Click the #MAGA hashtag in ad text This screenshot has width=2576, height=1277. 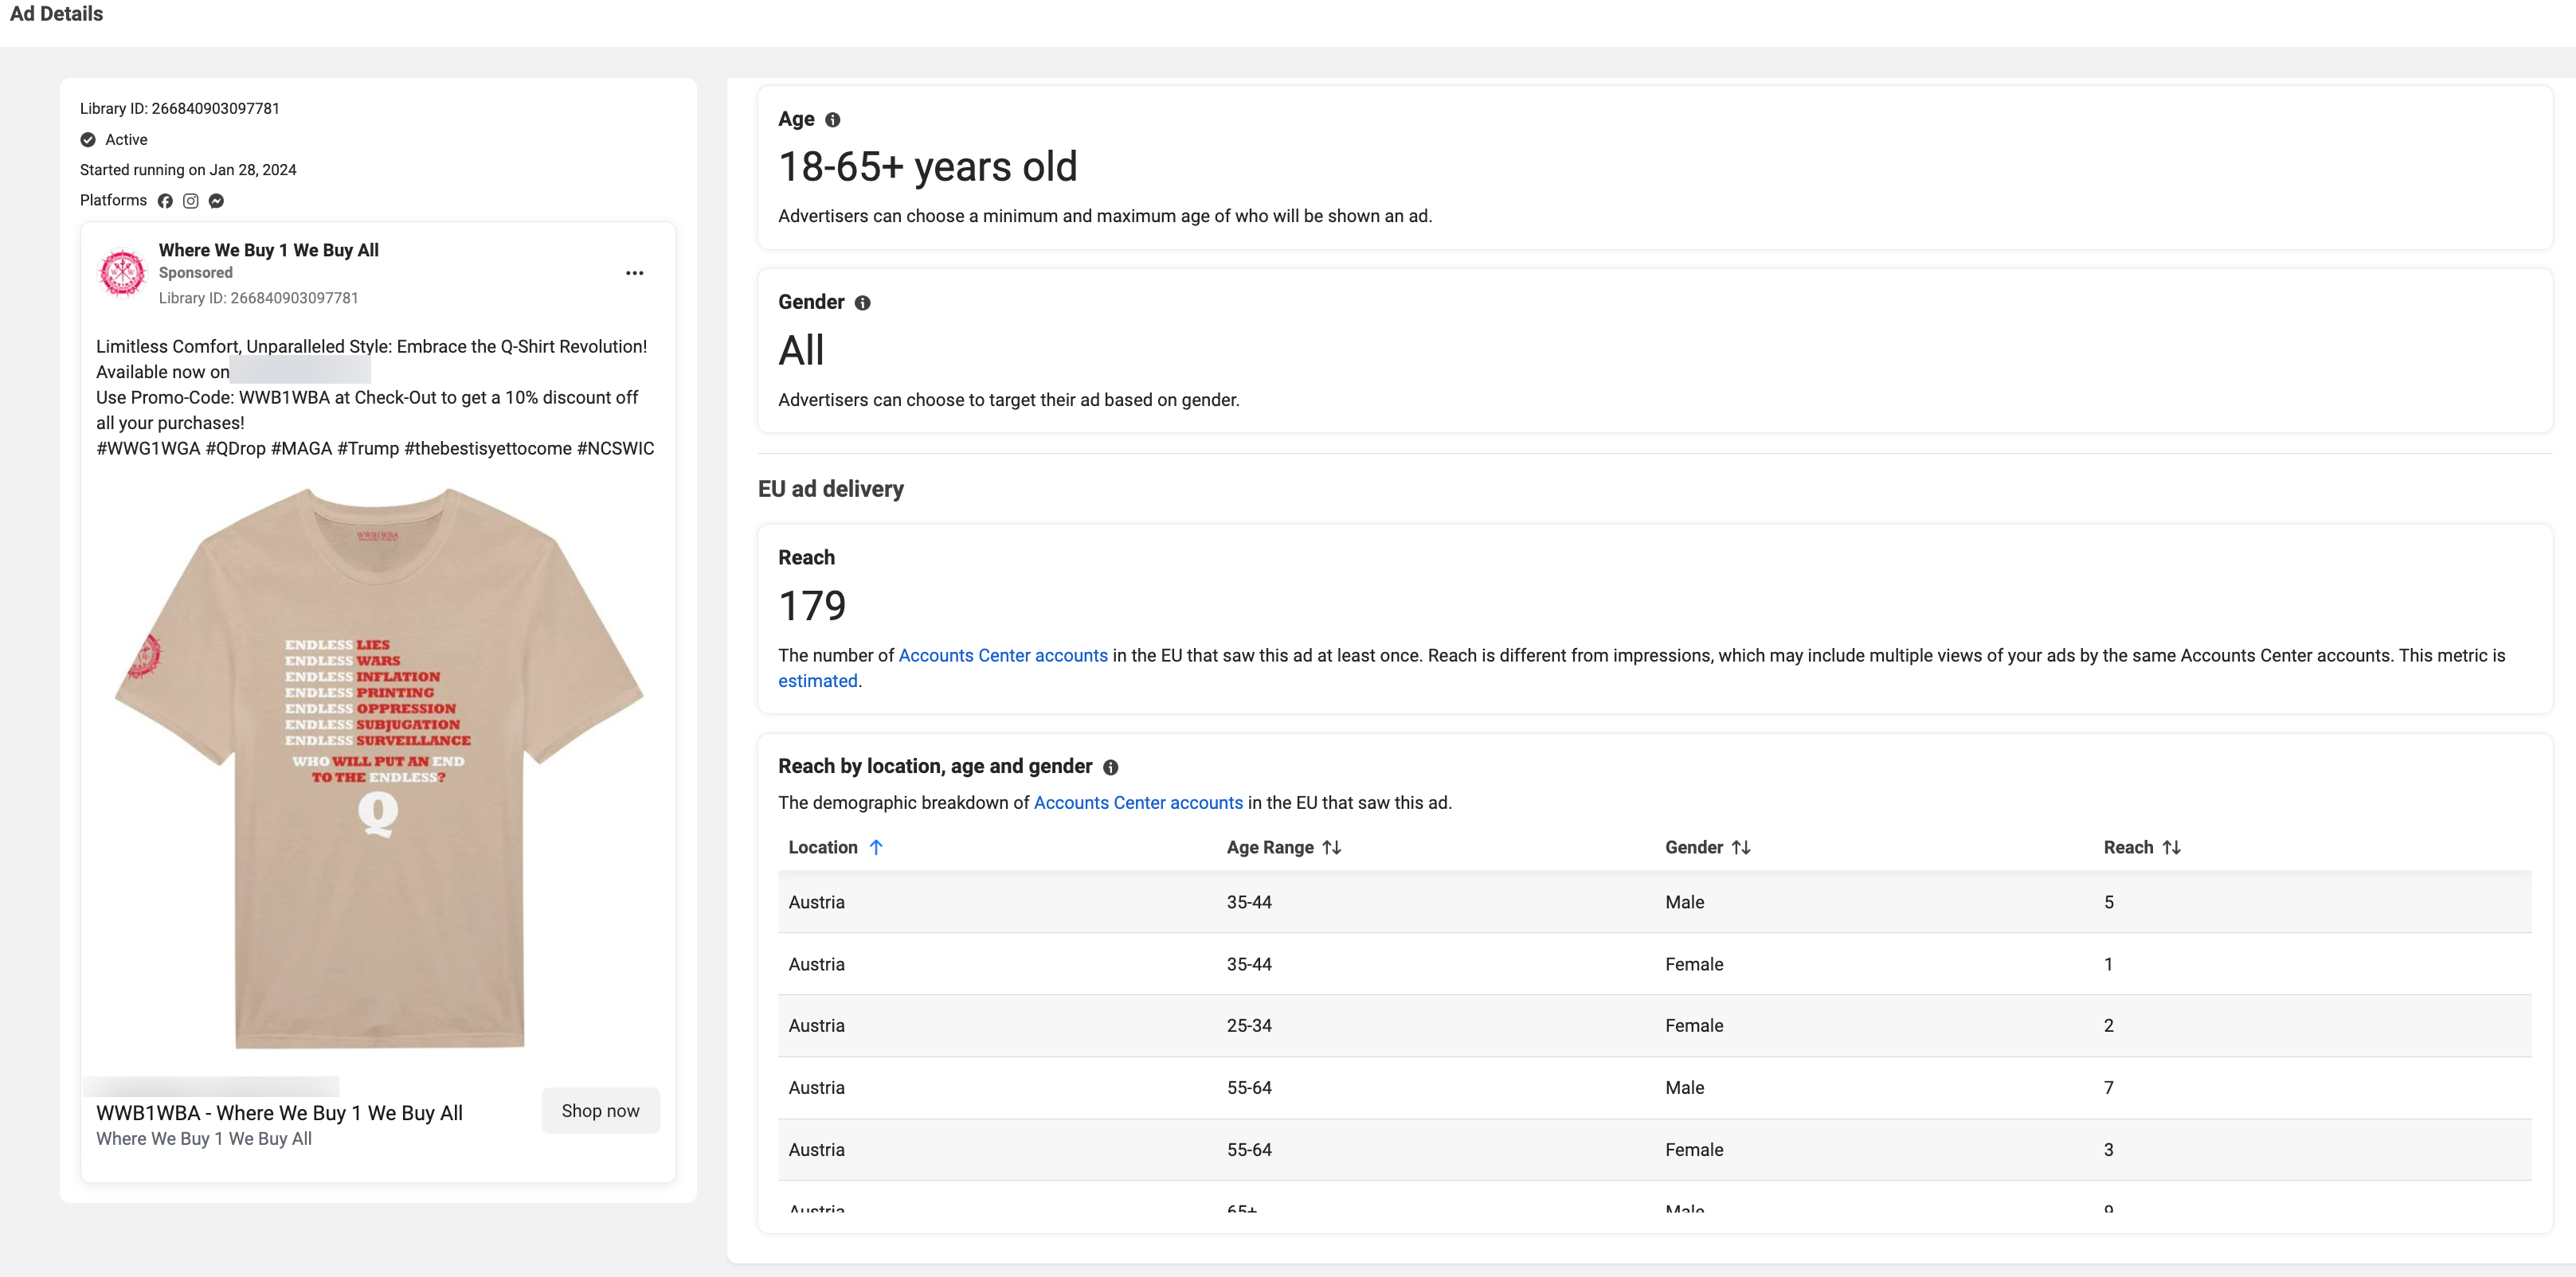point(301,449)
